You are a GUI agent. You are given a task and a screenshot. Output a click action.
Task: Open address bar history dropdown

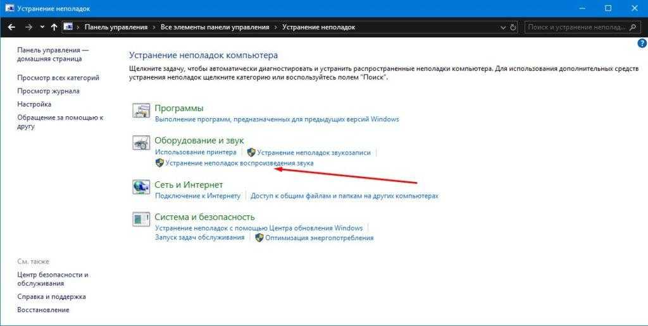503,28
